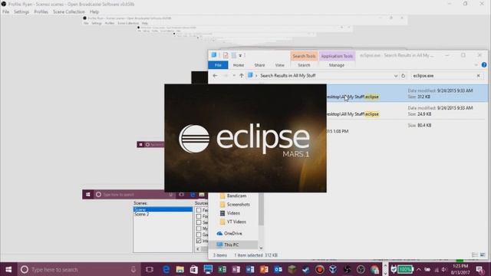491x276 pixels.
Task: Toggle the fifth OBS source checkbox
Action: pos(199,235)
